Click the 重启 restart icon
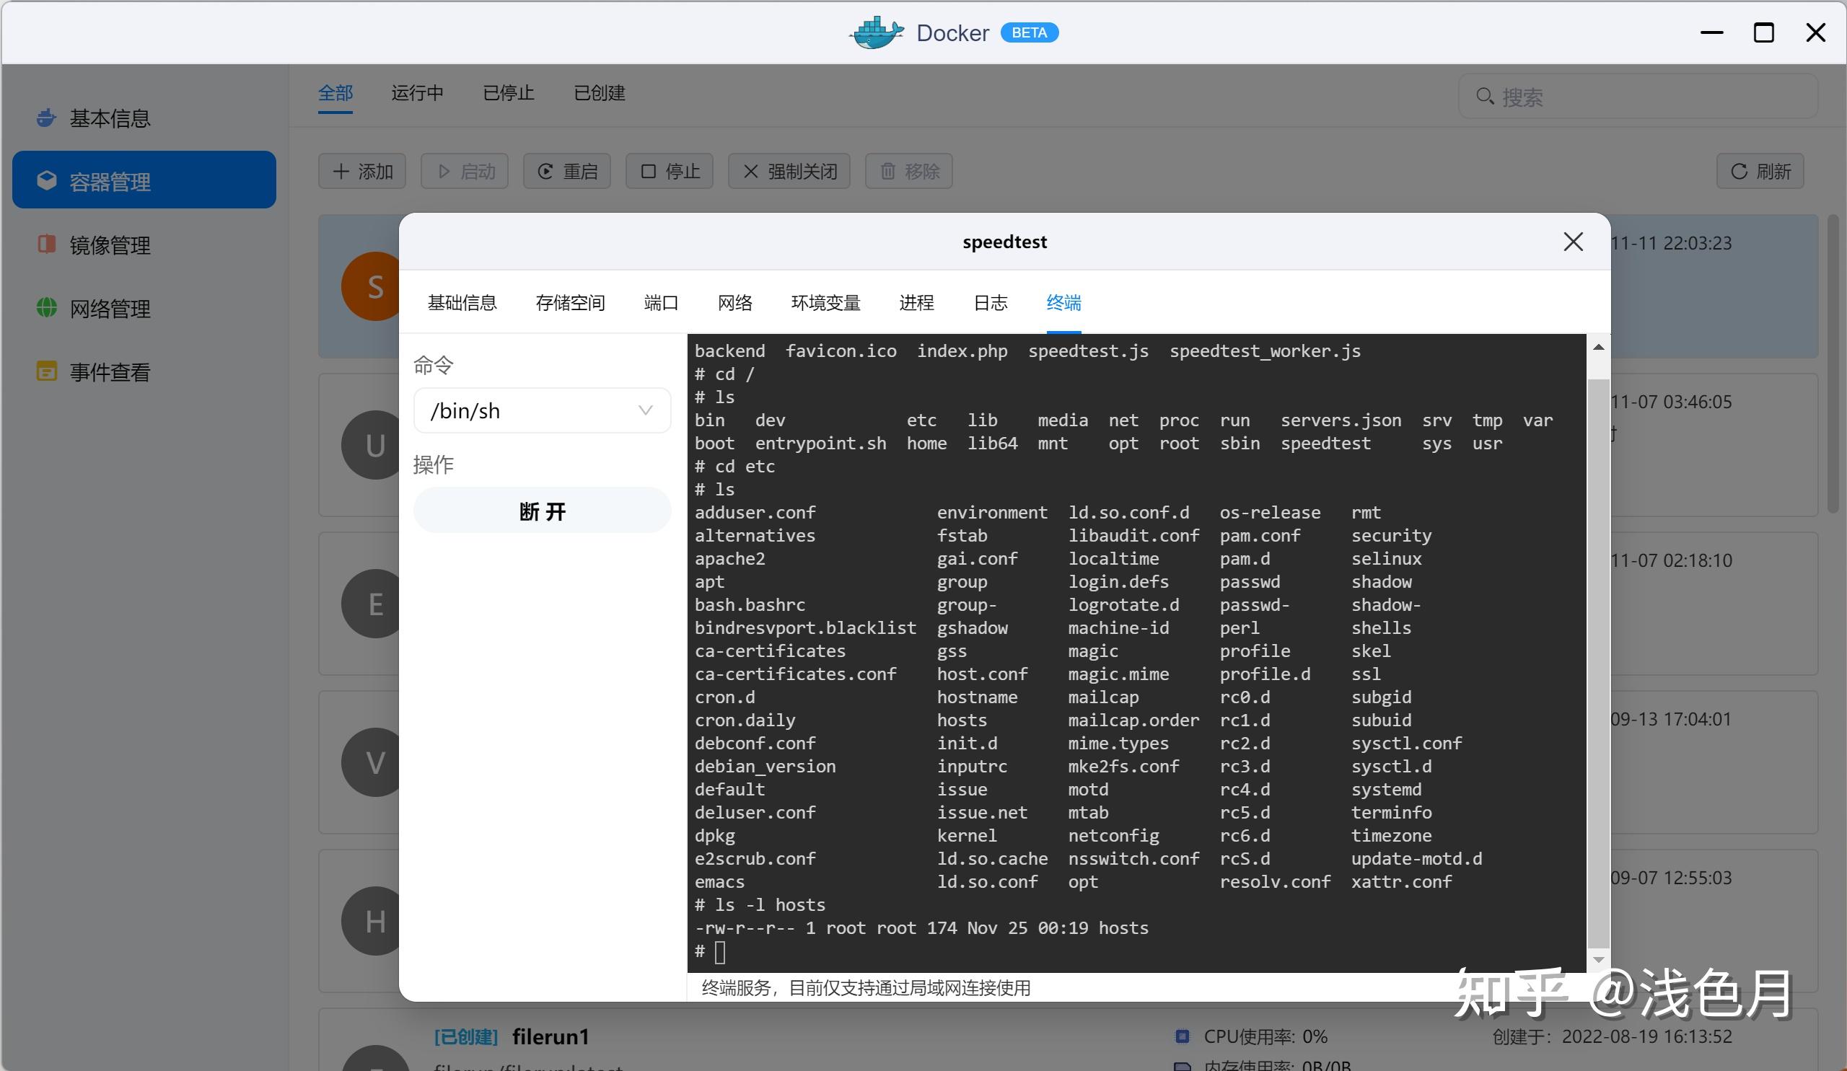Image resolution: width=1847 pixels, height=1071 pixels. coord(545,171)
